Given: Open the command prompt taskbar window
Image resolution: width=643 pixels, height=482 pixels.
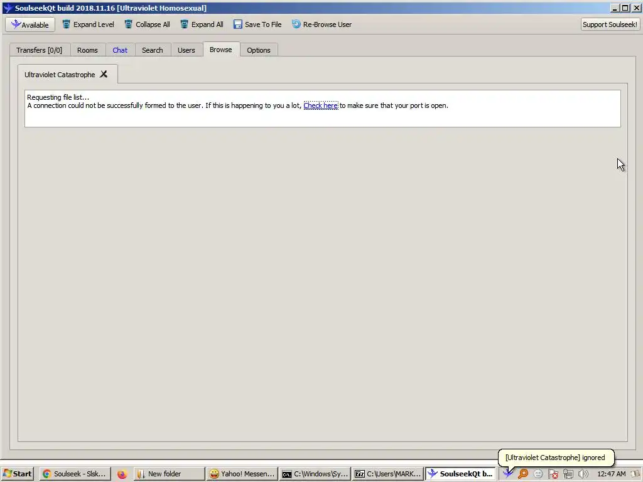Looking at the screenshot, I should 315,474.
